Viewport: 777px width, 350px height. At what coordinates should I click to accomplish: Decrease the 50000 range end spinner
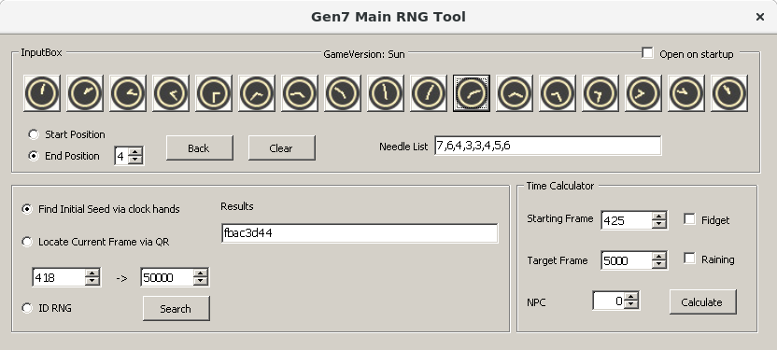tap(200, 281)
